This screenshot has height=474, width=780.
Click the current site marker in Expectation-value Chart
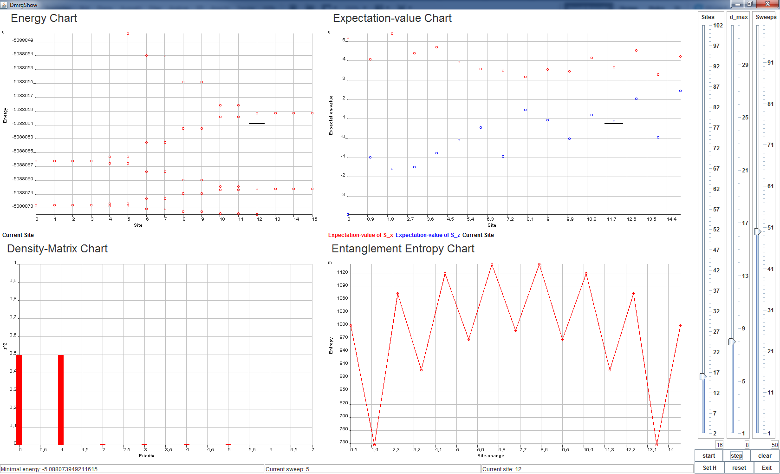click(614, 124)
